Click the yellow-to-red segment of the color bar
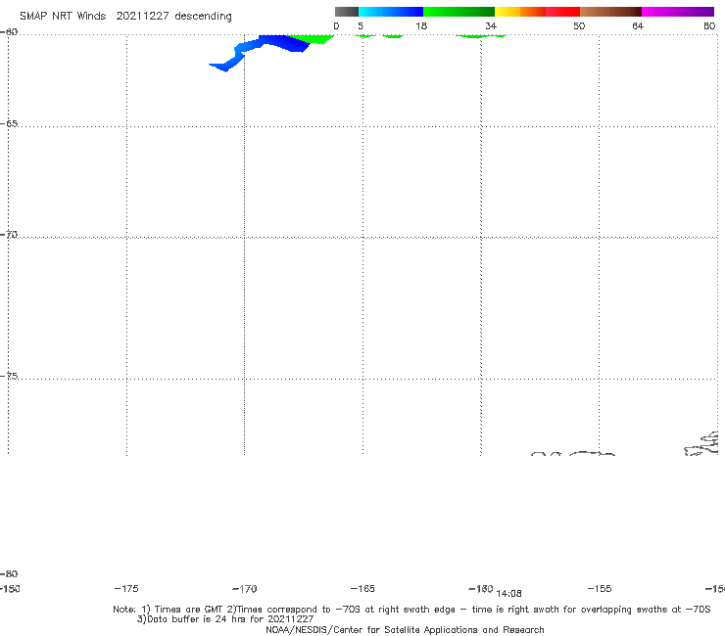The height and width of the screenshot is (636, 725). tap(537, 12)
